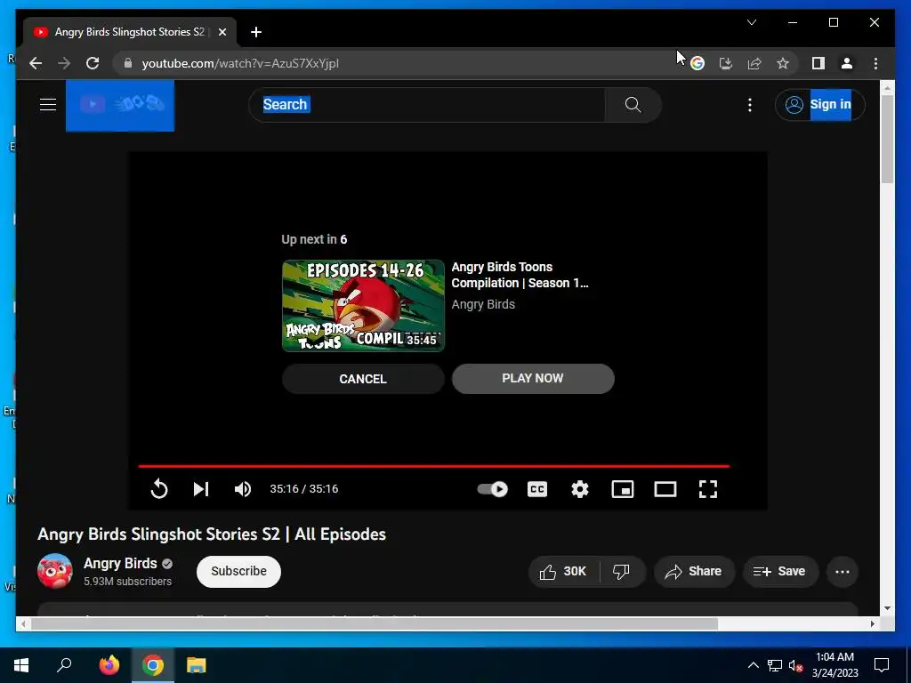This screenshot has width=911, height=683.
Task: Enable theater mode view
Action: (x=665, y=489)
